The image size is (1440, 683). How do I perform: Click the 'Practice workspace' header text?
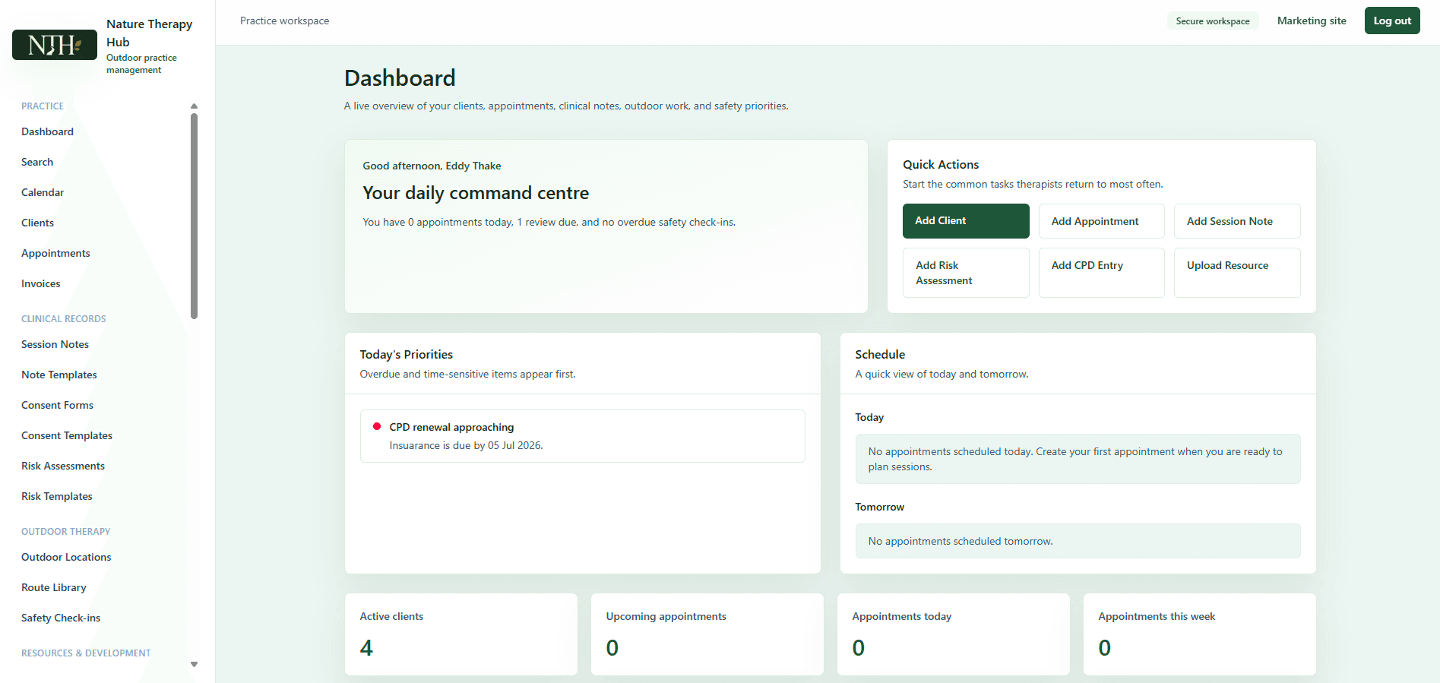284,21
